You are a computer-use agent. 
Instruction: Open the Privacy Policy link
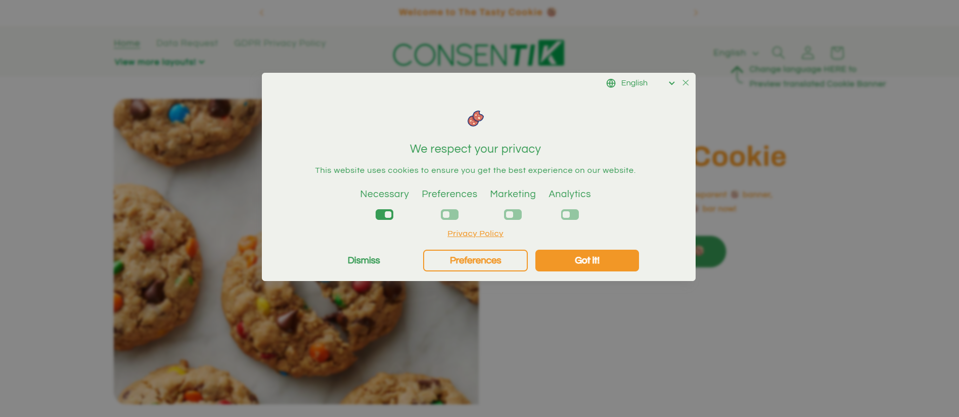tap(475, 233)
